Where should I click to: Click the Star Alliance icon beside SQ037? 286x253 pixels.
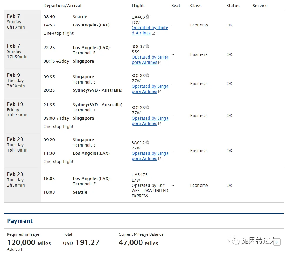point(147,46)
